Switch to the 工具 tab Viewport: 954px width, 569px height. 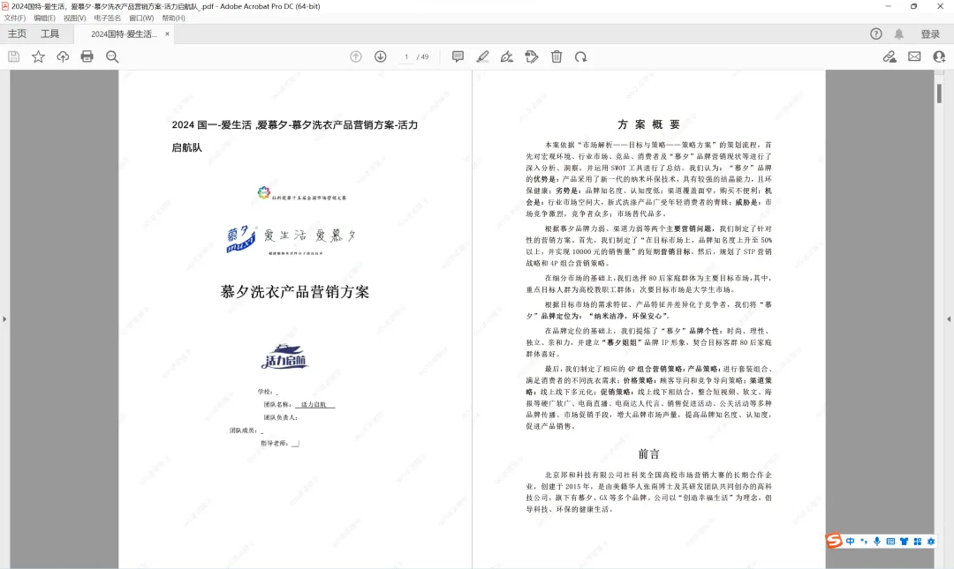[49, 34]
